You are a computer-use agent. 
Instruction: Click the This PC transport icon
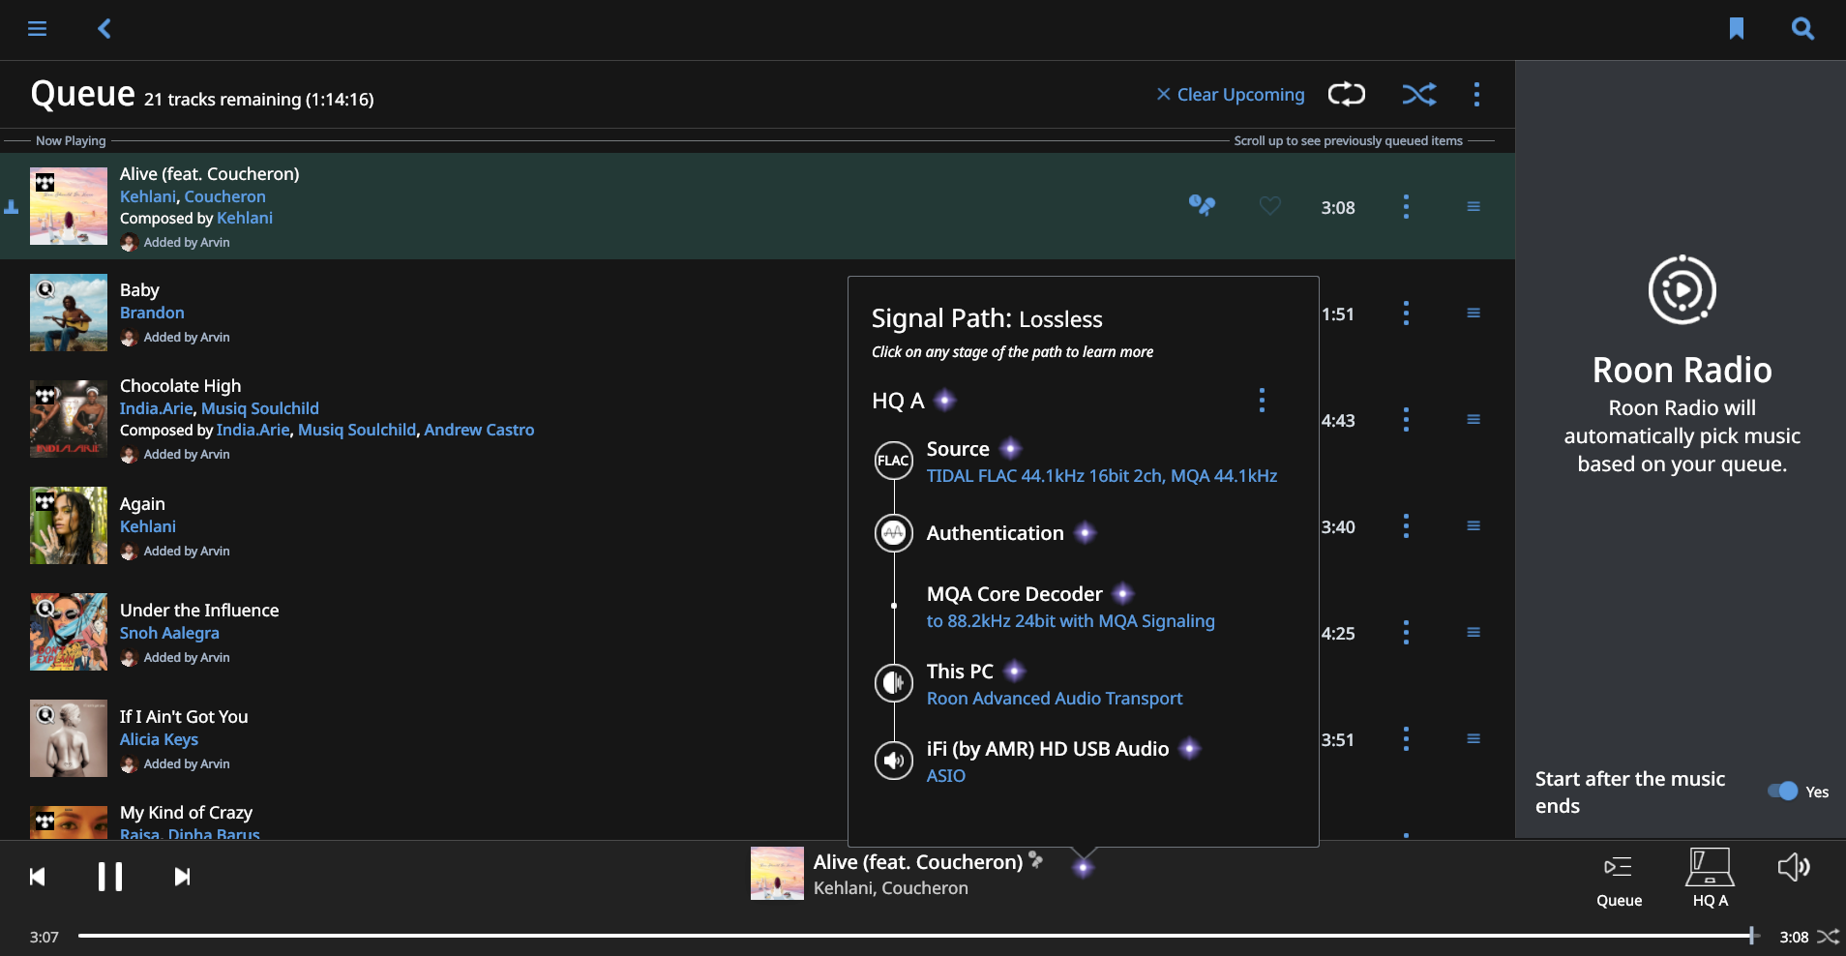tap(893, 683)
